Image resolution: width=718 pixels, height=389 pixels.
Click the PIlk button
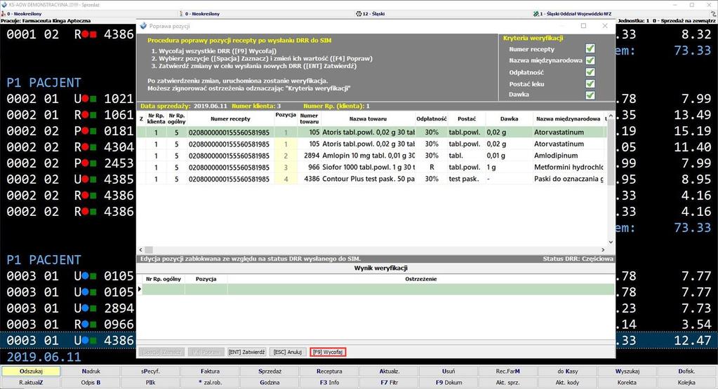pos(150,383)
